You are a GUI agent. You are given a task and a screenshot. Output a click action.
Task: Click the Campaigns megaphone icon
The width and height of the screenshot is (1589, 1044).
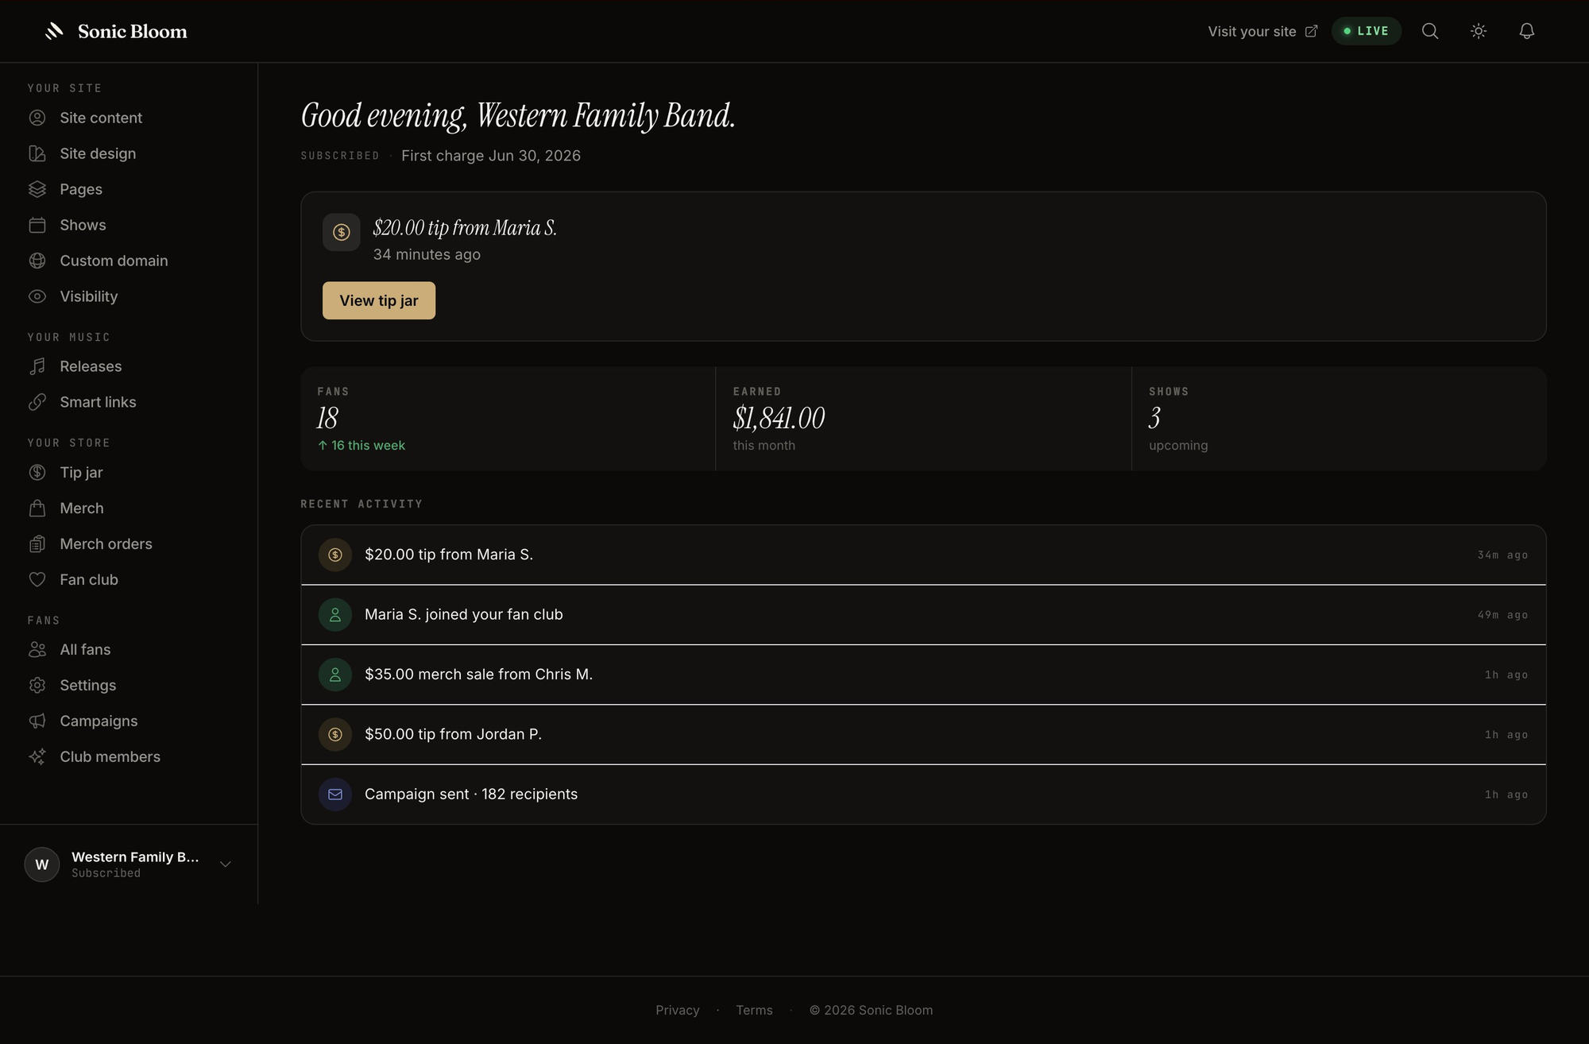click(x=37, y=721)
